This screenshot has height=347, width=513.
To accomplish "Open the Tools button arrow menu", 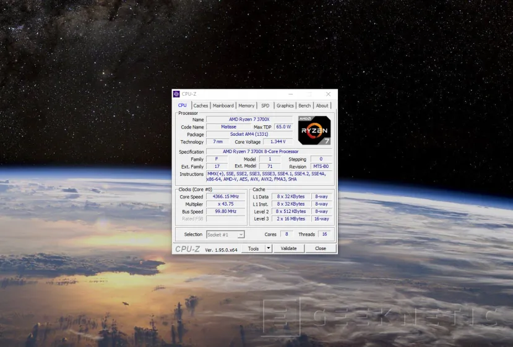I will pos(269,248).
